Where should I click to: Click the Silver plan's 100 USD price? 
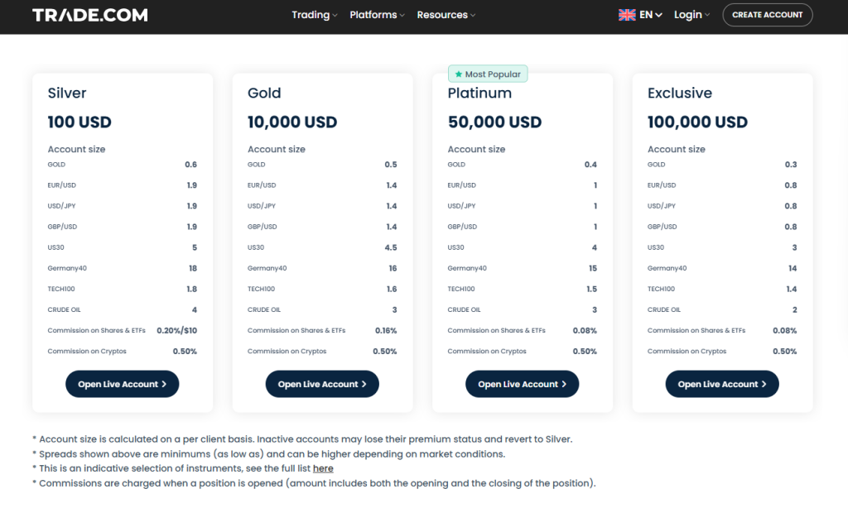pyautogui.click(x=79, y=122)
